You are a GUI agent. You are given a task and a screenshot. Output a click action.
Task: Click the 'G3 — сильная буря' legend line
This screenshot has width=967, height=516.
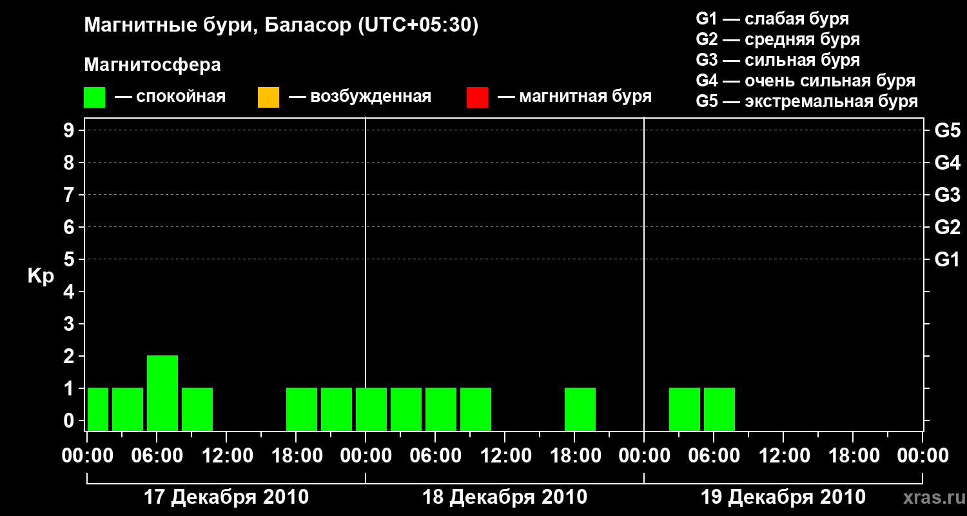pos(777,60)
